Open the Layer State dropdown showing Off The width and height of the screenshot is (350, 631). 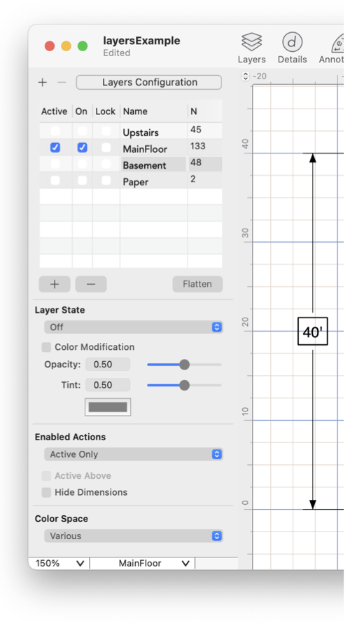[x=134, y=327]
